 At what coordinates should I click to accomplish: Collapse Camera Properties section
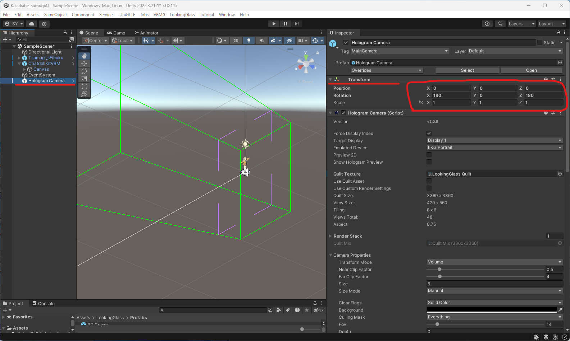point(330,255)
